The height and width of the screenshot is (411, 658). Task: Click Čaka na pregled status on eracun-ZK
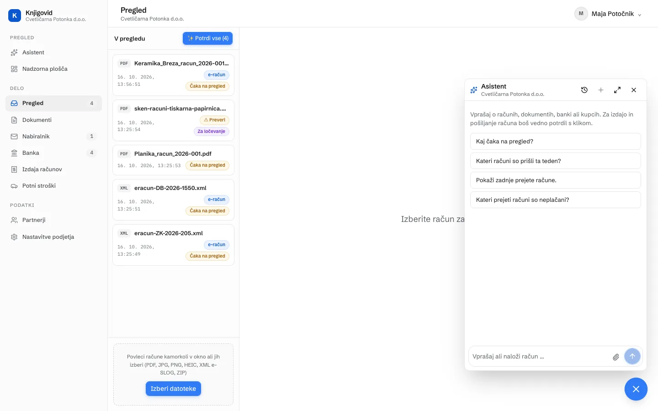[x=207, y=256]
